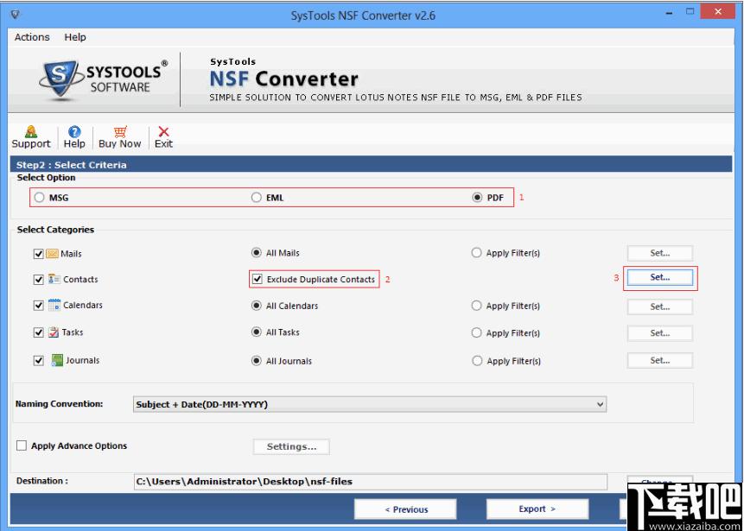Click Set button for Calendars row
The image size is (744, 531).
[660, 307]
